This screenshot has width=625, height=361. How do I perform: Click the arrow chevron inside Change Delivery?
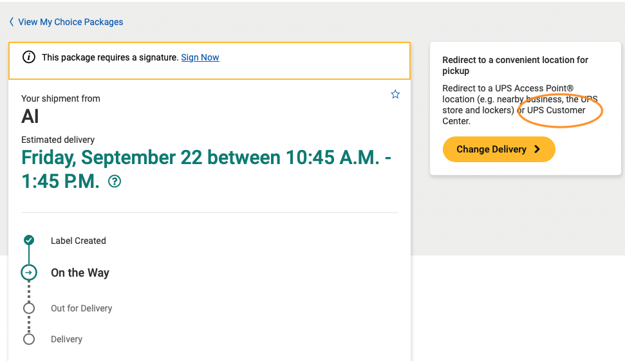(x=537, y=149)
